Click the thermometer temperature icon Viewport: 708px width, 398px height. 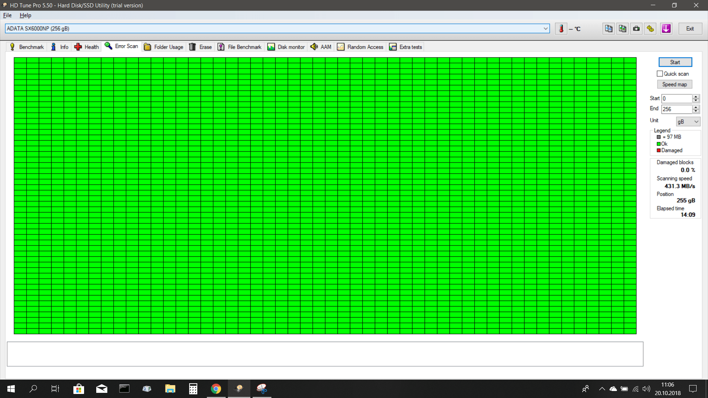[x=561, y=29]
